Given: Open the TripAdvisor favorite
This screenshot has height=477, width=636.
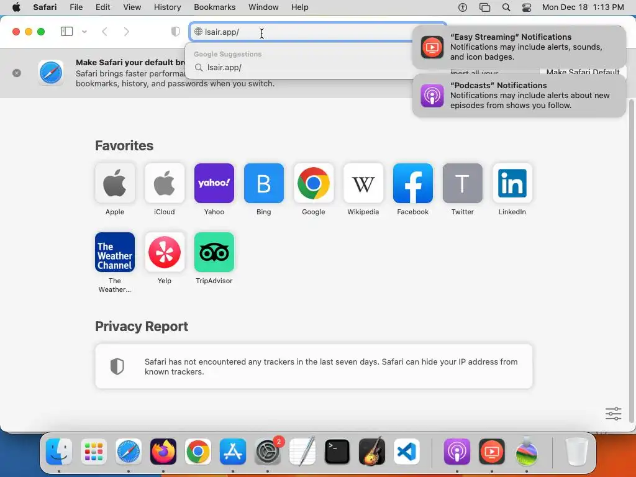Looking at the screenshot, I should (214, 252).
